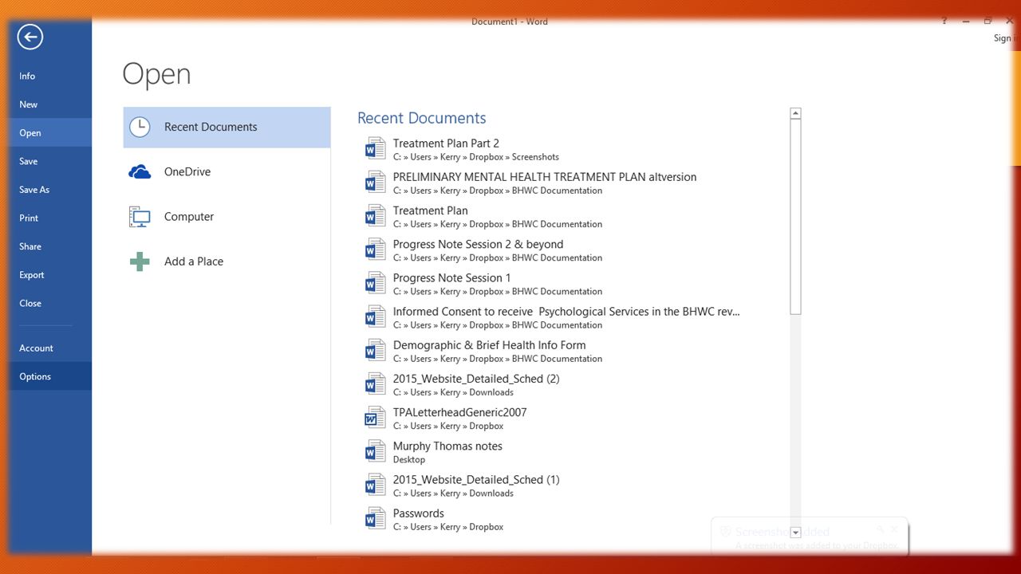Open the Export page

pyautogui.click(x=50, y=275)
